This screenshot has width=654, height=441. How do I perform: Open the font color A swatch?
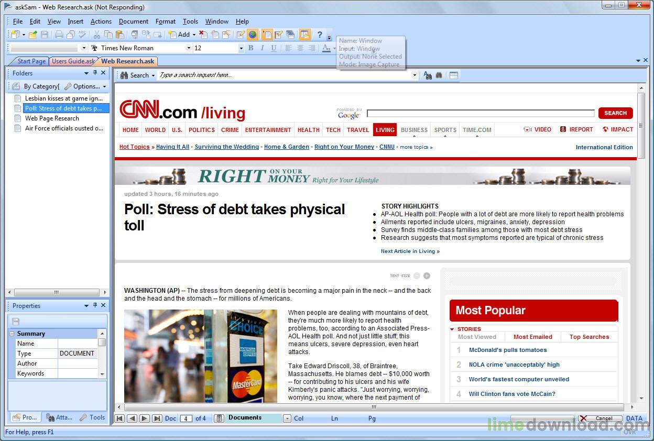coord(326,48)
